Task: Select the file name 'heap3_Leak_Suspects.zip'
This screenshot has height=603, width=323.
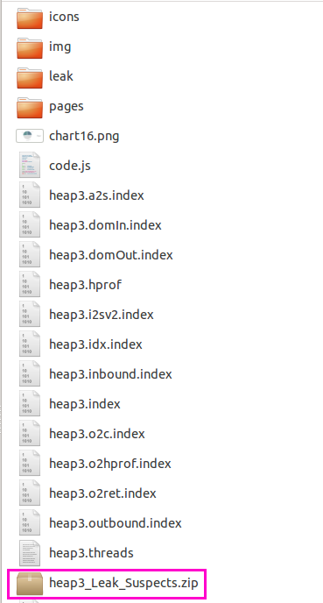Action: pyautogui.click(x=123, y=584)
